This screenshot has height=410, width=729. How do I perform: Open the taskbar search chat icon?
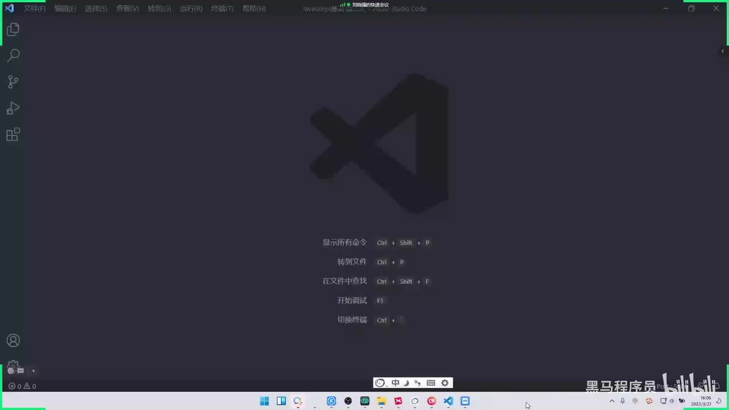[x=298, y=401]
